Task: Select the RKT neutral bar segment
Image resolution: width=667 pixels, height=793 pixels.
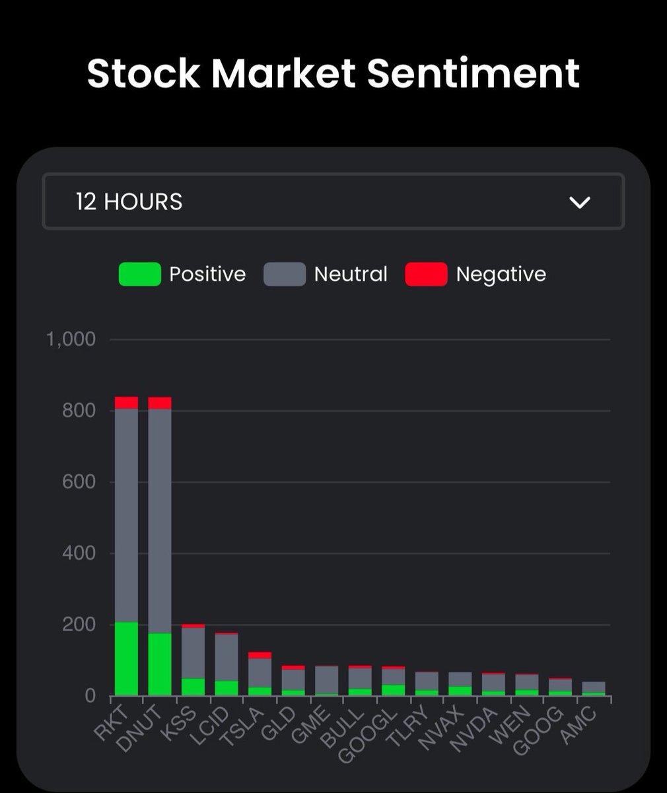Action: pyautogui.click(x=126, y=515)
